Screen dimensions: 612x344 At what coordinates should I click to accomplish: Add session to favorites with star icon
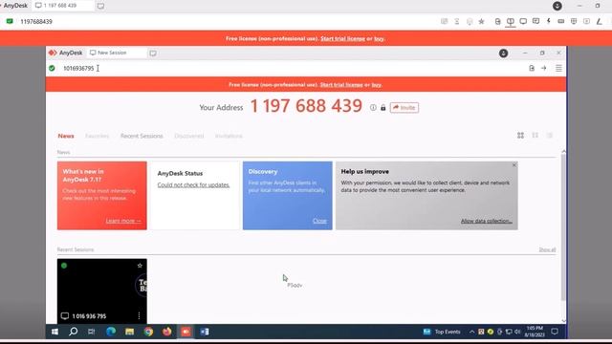[x=481, y=21]
